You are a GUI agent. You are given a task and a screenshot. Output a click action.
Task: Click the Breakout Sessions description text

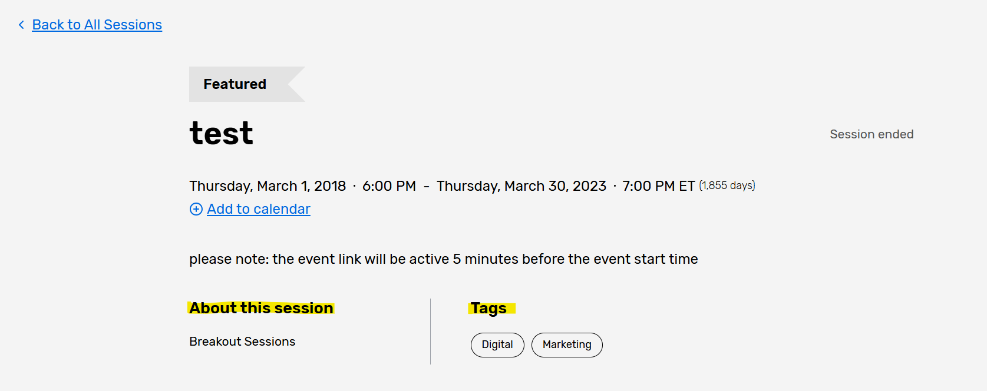(x=242, y=342)
